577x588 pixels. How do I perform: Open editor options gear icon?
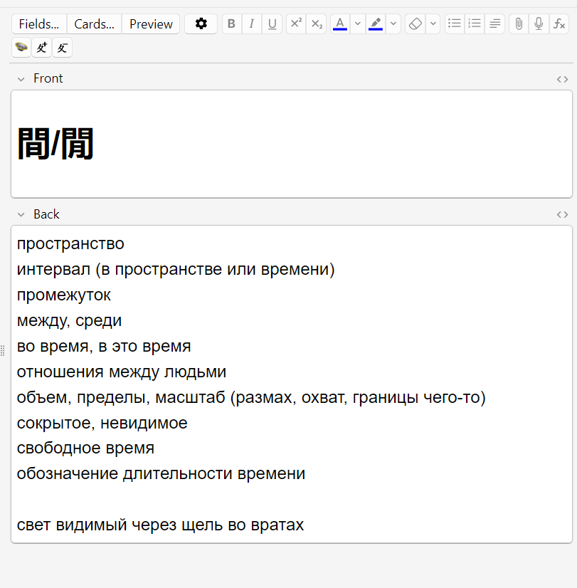click(x=201, y=24)
